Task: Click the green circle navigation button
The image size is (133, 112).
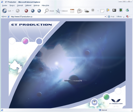Action: click(x=106, y=97)
